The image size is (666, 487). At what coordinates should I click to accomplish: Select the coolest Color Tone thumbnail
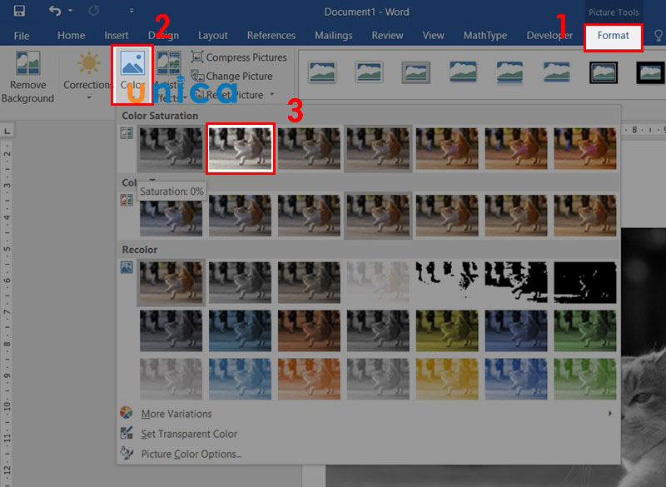(x=171, y=216)
